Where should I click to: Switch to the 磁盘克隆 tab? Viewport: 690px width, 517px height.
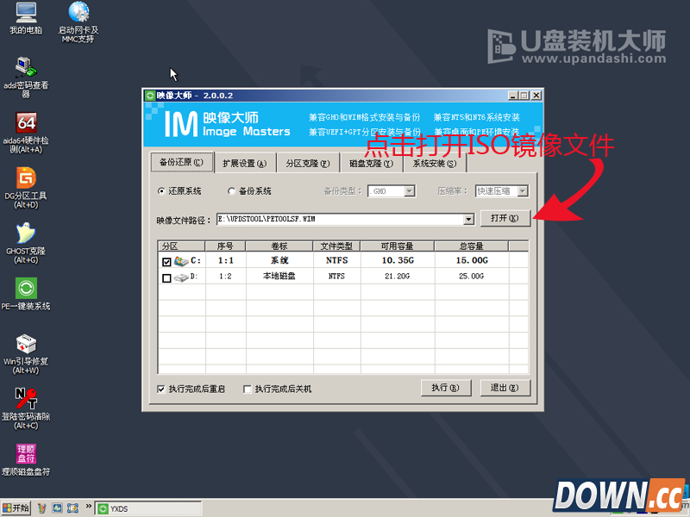point(371,163)
